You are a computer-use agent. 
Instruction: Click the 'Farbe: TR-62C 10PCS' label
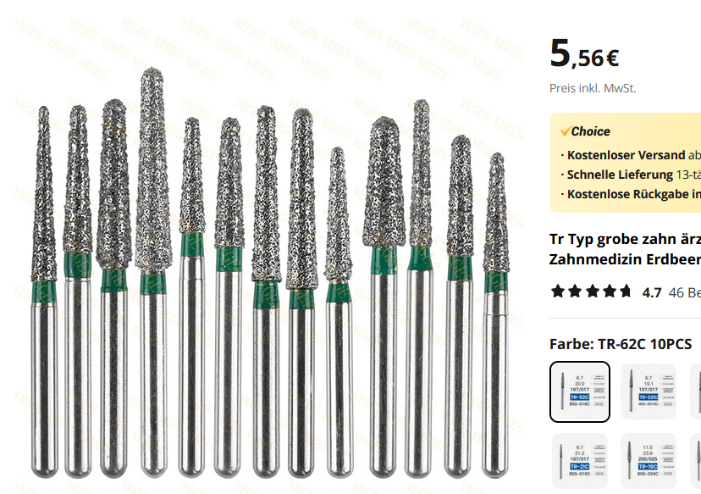[x=621, y=344]
